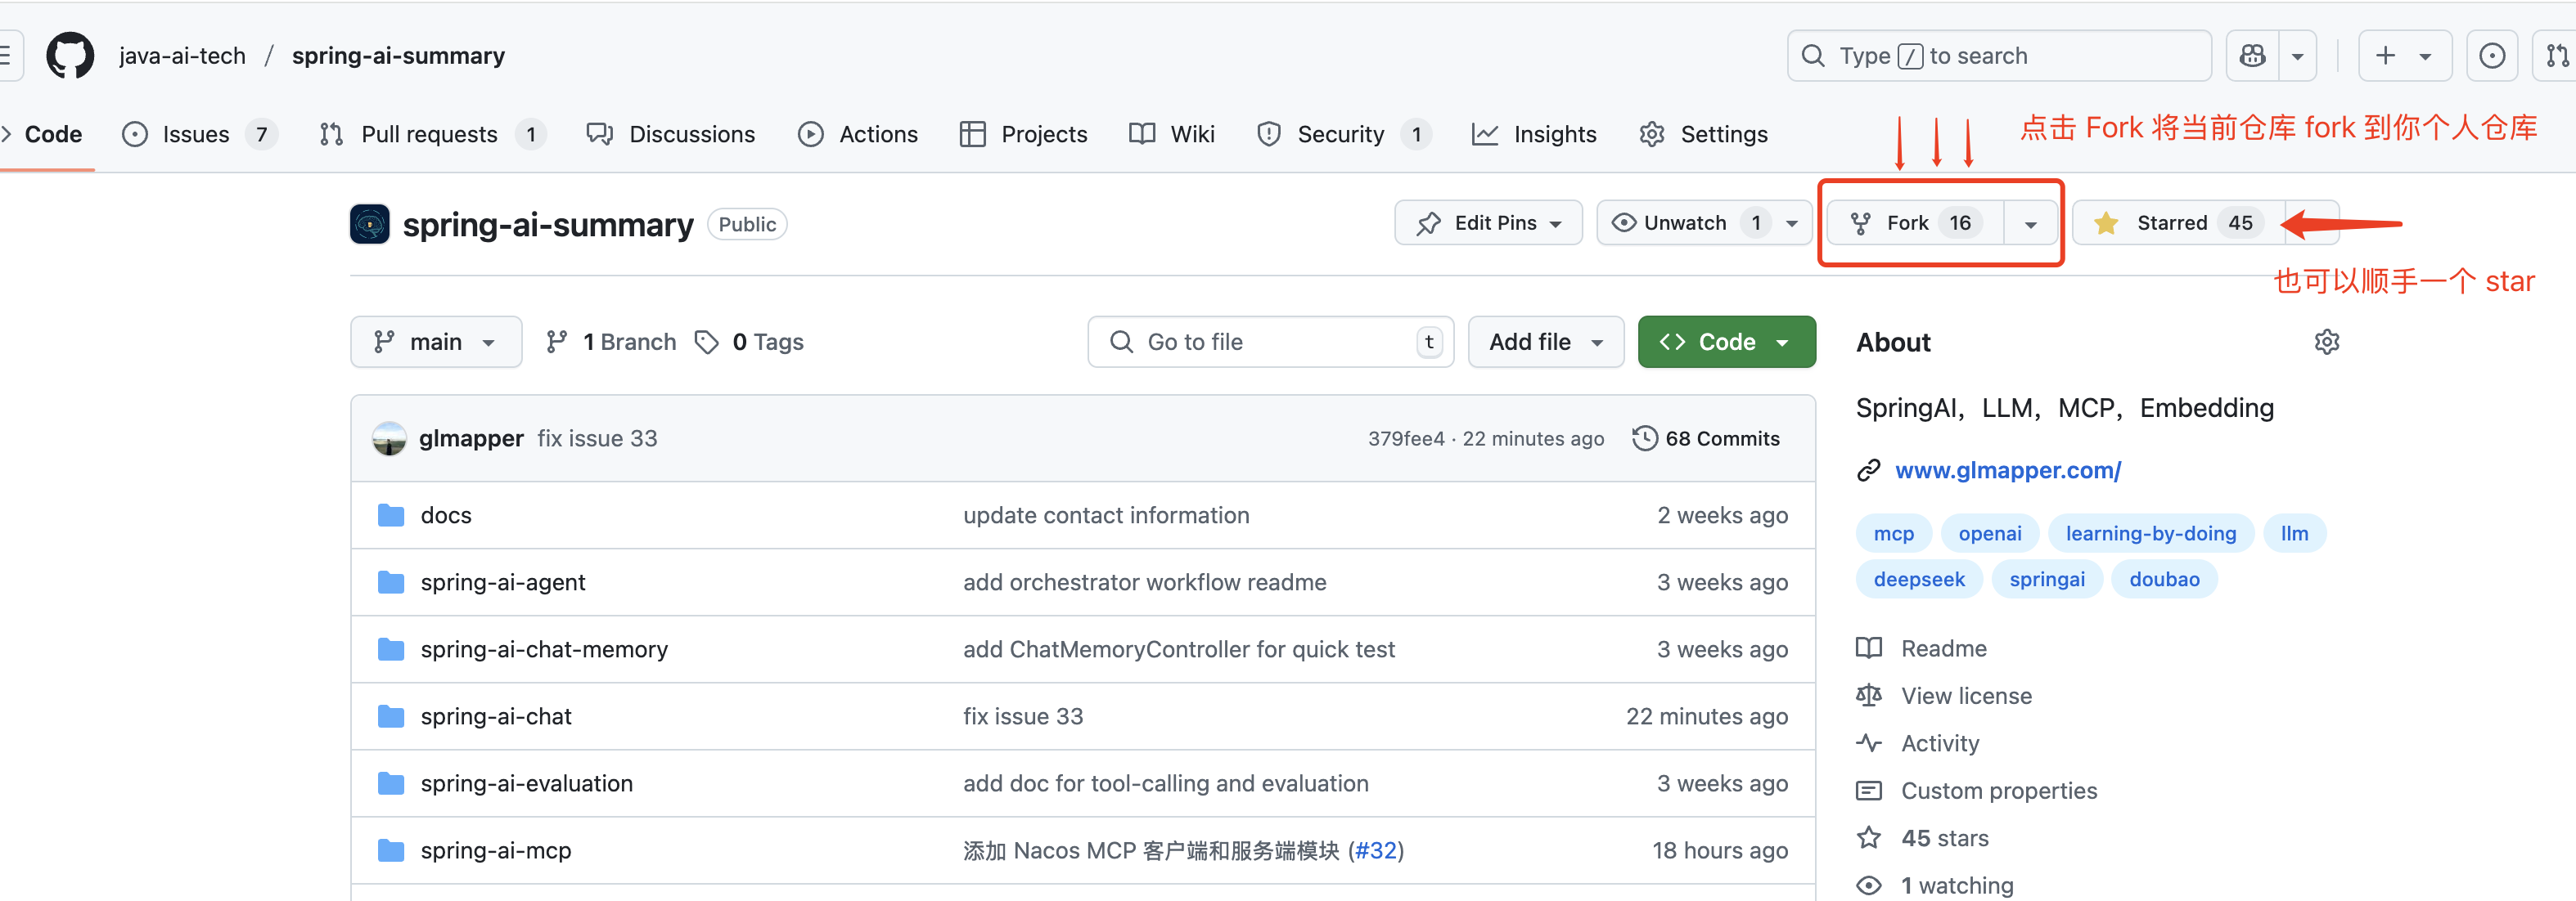This screenshot has height=901, width=2576.
Task: Open the main branch selector
Action: click(436, 343)
